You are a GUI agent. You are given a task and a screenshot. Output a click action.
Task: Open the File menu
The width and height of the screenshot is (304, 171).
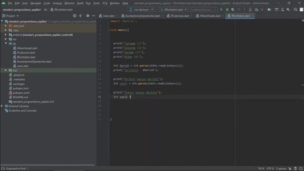(x=10, y=3)
